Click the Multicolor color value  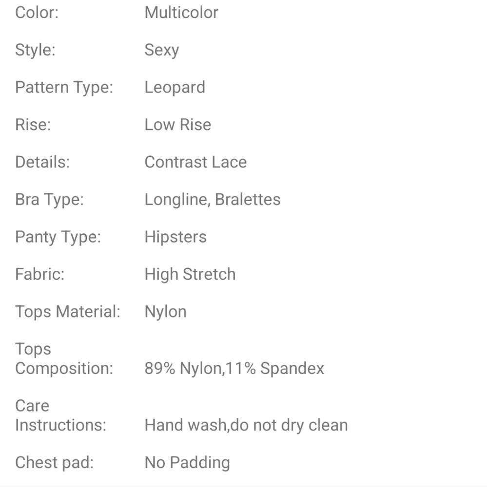click(181, 13)
